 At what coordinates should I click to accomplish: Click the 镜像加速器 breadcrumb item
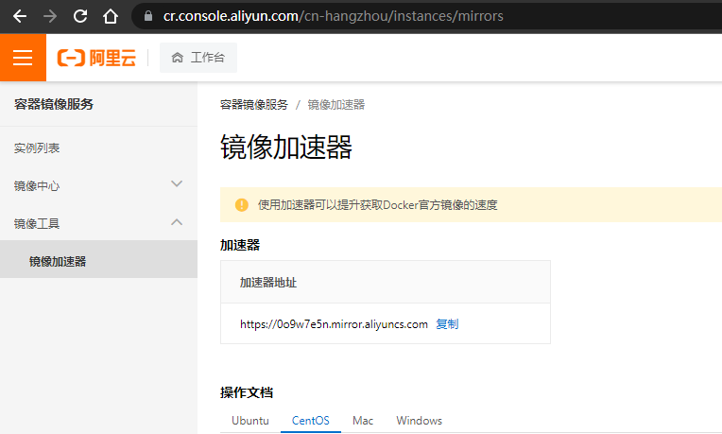point(336,105)
